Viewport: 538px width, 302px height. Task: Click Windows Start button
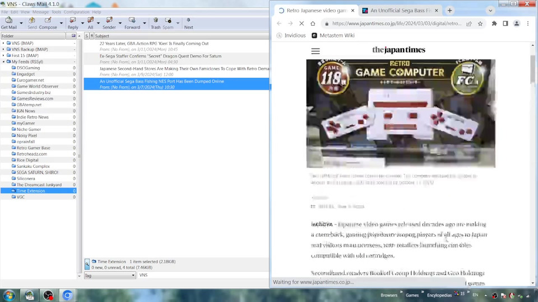pos(10,295)
